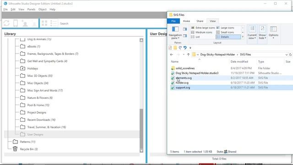Click library scrollbar up arrow
Screen dimensions: 293x165
pyautogui.click(x=141, y=40)
